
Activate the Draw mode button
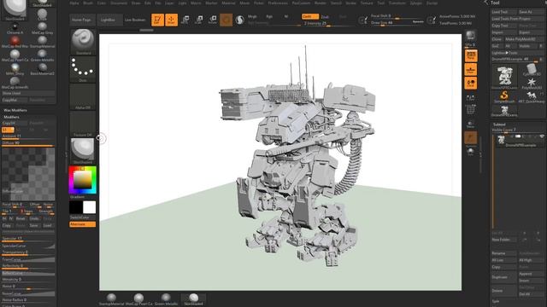171,20
